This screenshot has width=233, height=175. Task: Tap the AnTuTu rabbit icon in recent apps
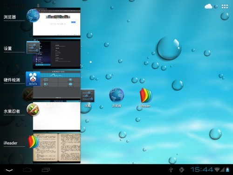[x=33, y=79]
